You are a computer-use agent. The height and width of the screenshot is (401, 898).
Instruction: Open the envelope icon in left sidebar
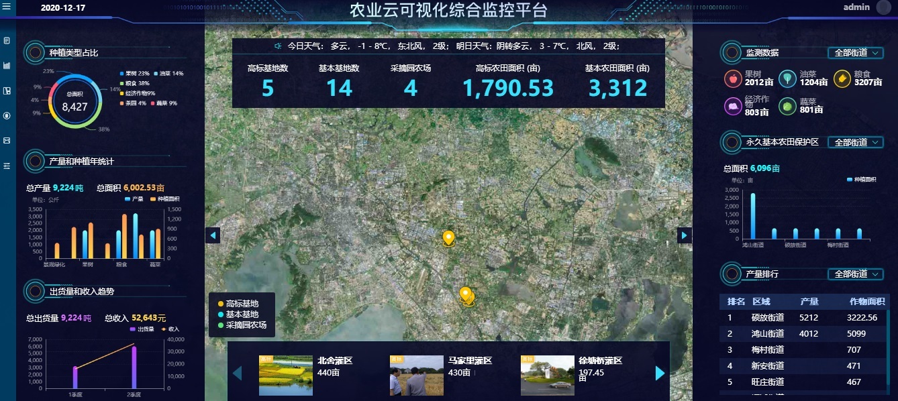click(7, 140)
